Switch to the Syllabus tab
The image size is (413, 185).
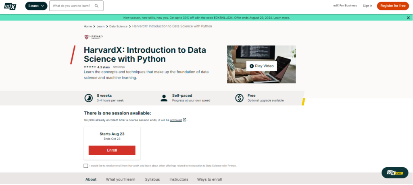click(152, 179)
